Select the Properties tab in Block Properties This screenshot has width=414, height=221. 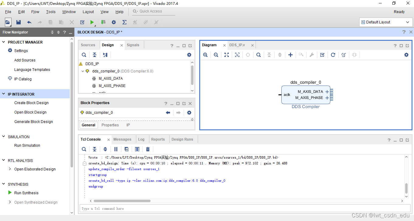110,125
